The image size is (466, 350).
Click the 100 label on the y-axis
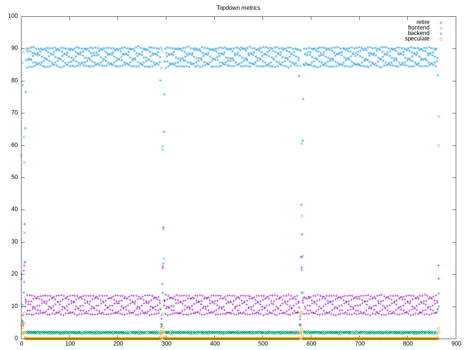13,16
